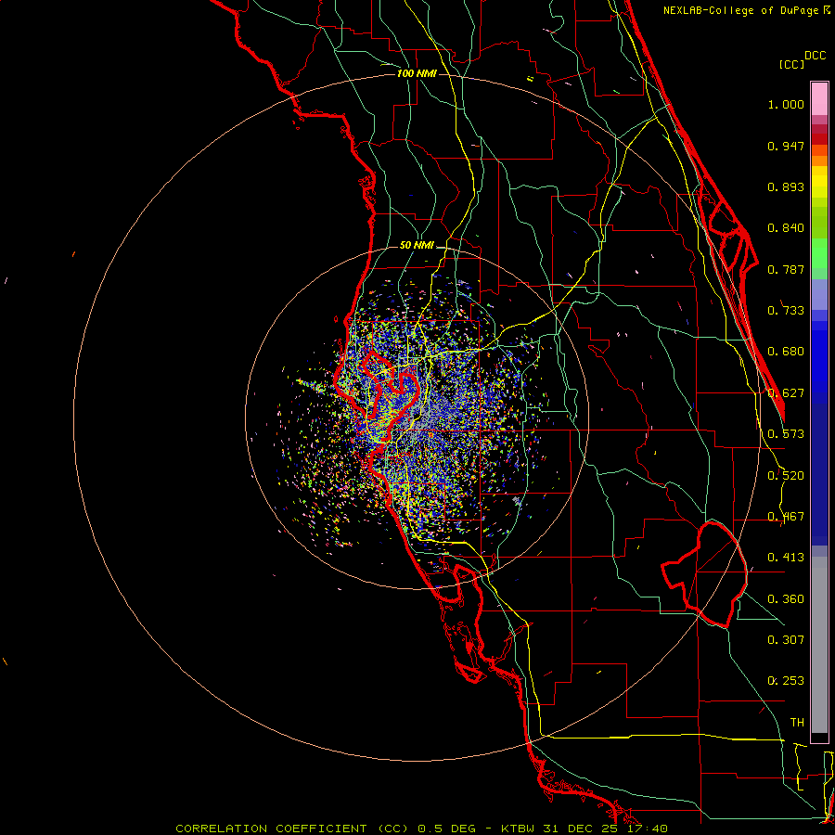Click the 0.947 color scale value
Viewport: 835px width, 835px height.
(786, 146)
